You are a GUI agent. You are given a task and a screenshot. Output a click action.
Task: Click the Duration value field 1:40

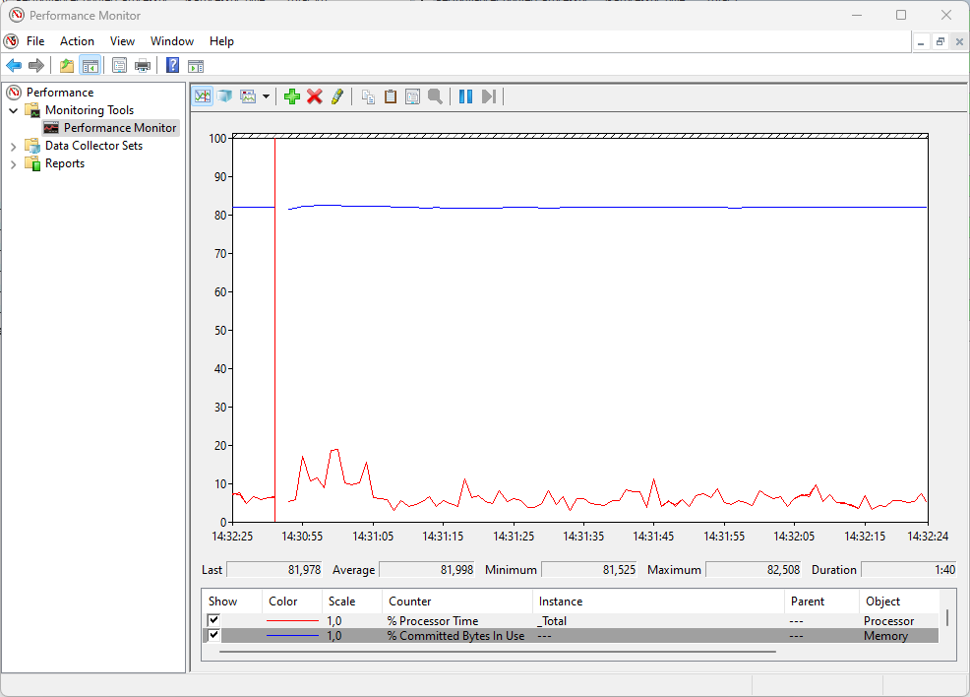(909, 569)
